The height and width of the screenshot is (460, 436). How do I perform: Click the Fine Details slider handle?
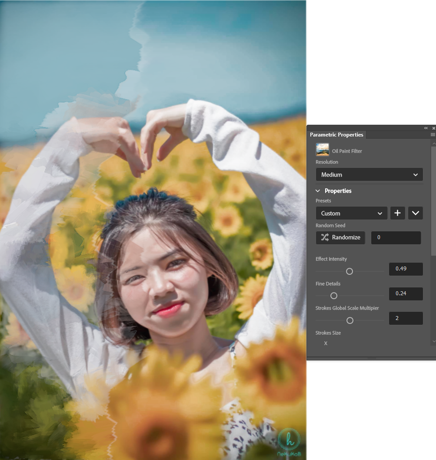(333, 295)
